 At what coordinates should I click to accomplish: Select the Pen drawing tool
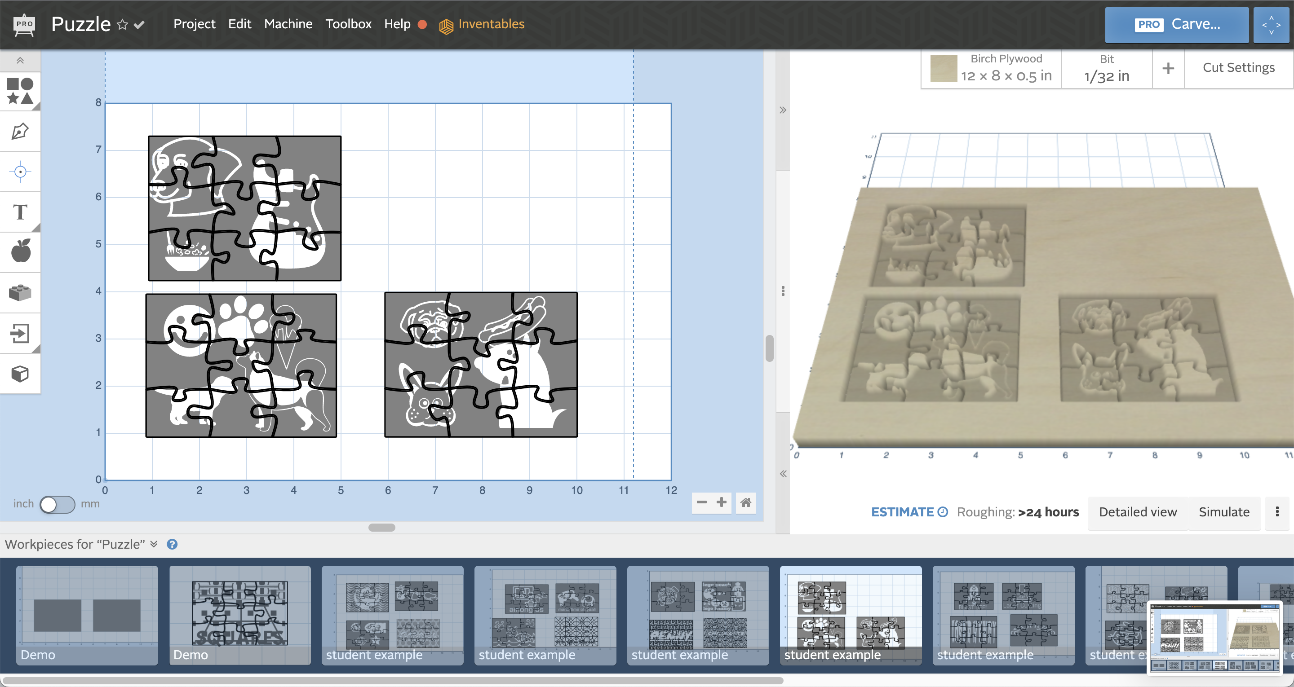(20, 132)
